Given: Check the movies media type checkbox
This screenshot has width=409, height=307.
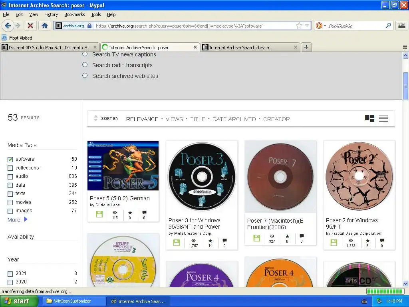Looking at the screenshot, I should pyautogui.click(x=10, y=202).
